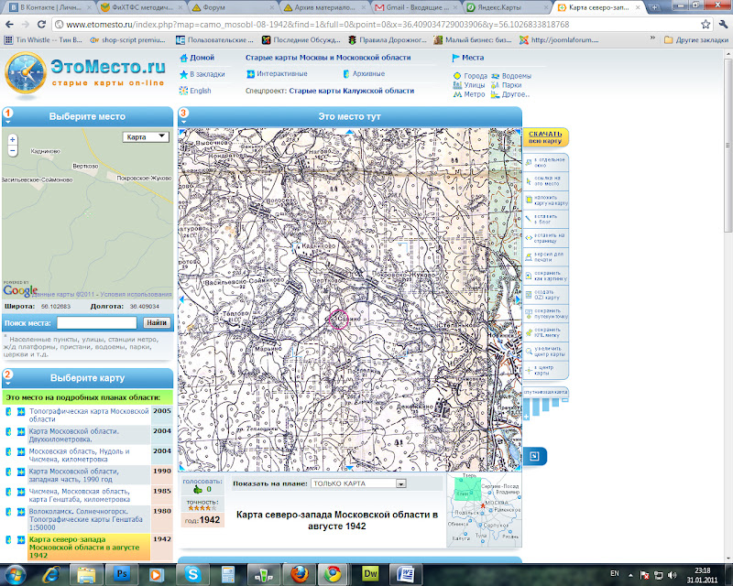The image size is (733, 586).
Task: Increase satellite map opacity with the plus
Action: (527, 417)
